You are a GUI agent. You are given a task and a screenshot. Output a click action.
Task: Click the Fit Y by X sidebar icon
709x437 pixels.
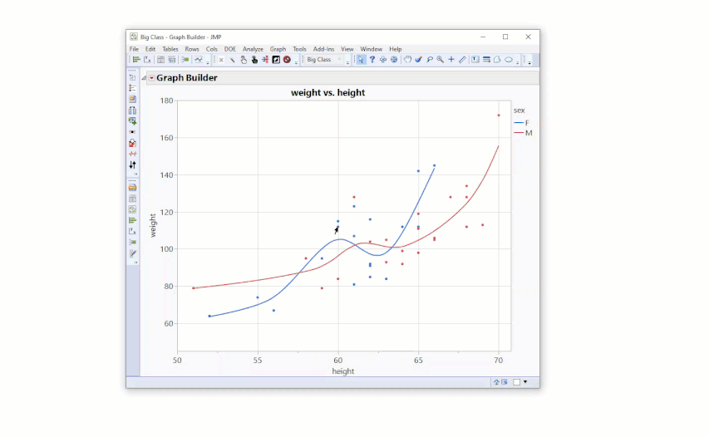132,232
